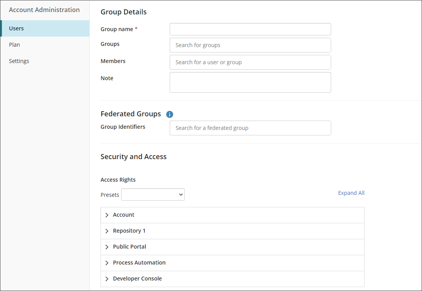Click inside the Note text area
Screen dimensions: 422x291
250,82
